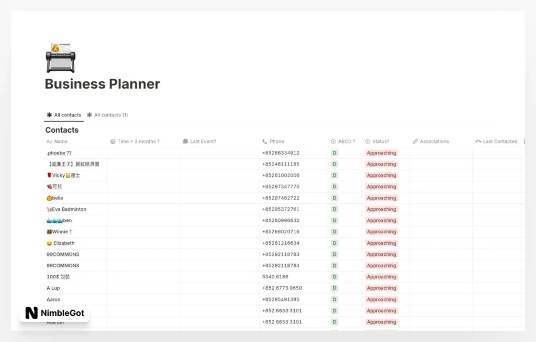The height and width of the screenshot is (342, 536).
Task: Click the Business Planner page title
Action: 103,84
